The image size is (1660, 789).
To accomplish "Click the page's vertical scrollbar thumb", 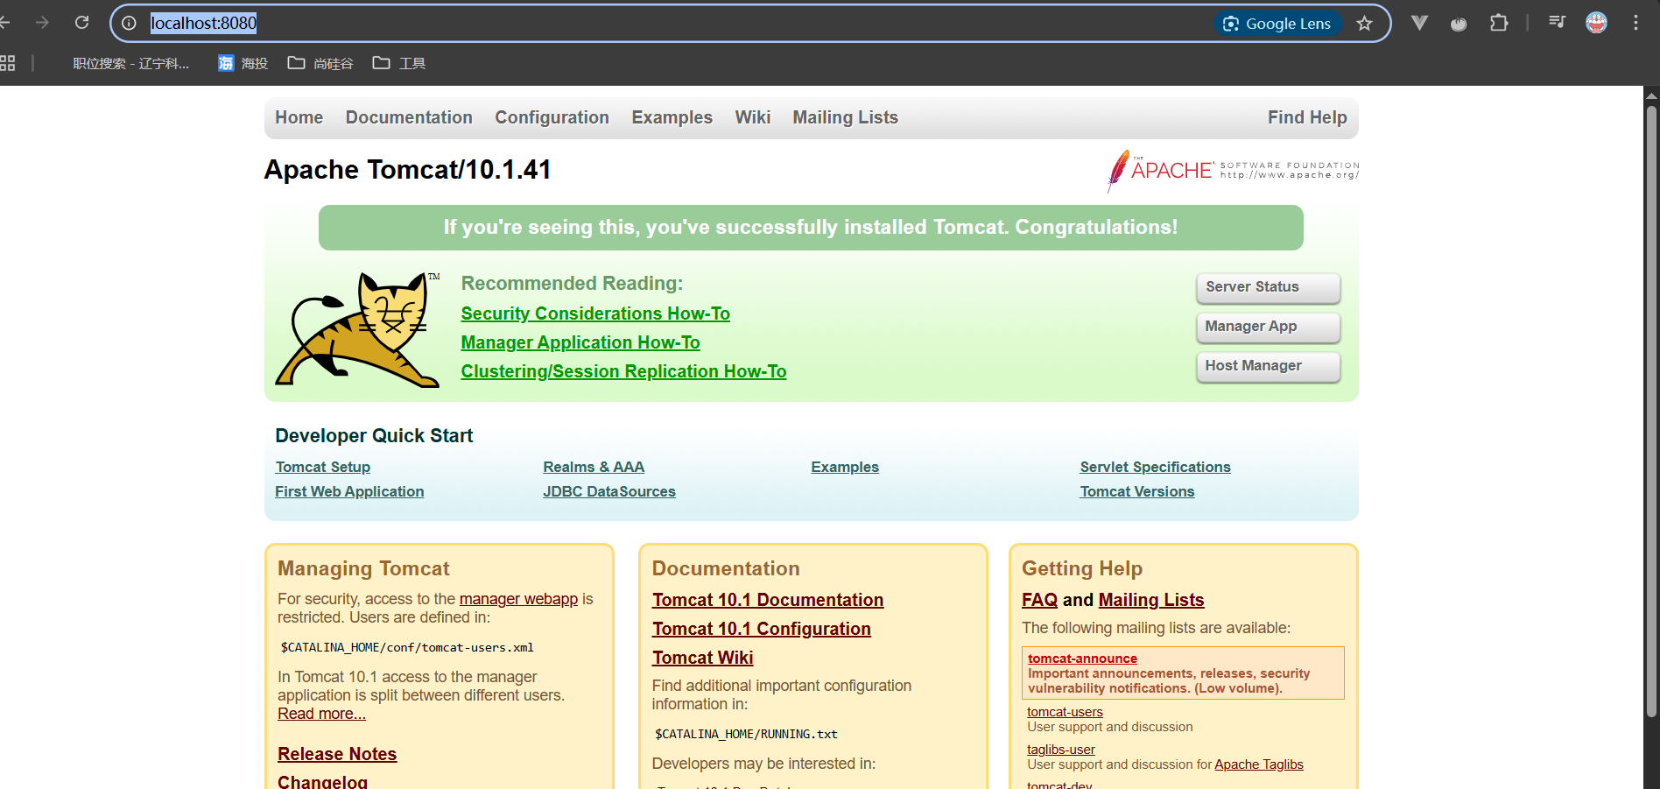I will click(1651, 412).
